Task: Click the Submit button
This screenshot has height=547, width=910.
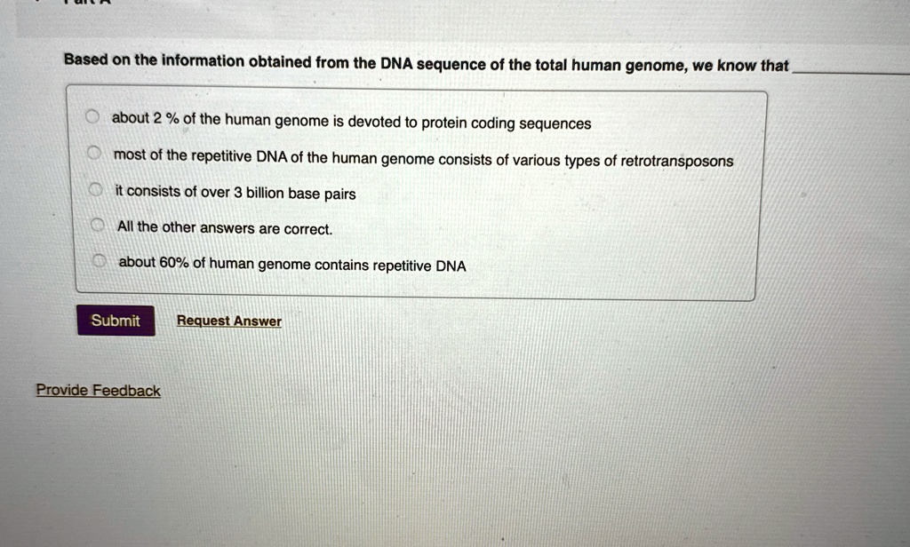Action: pyautogui.click(x=116, y=321)
